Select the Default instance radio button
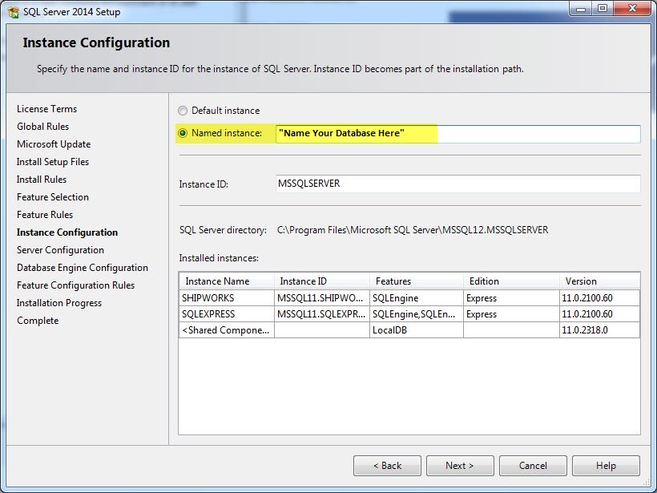The image size is (657, 493). click(182, 111)
